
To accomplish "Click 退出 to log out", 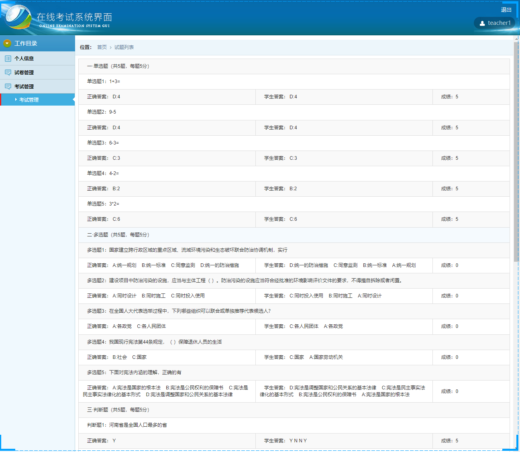I will pyautogui.click(x=506, y=10).
